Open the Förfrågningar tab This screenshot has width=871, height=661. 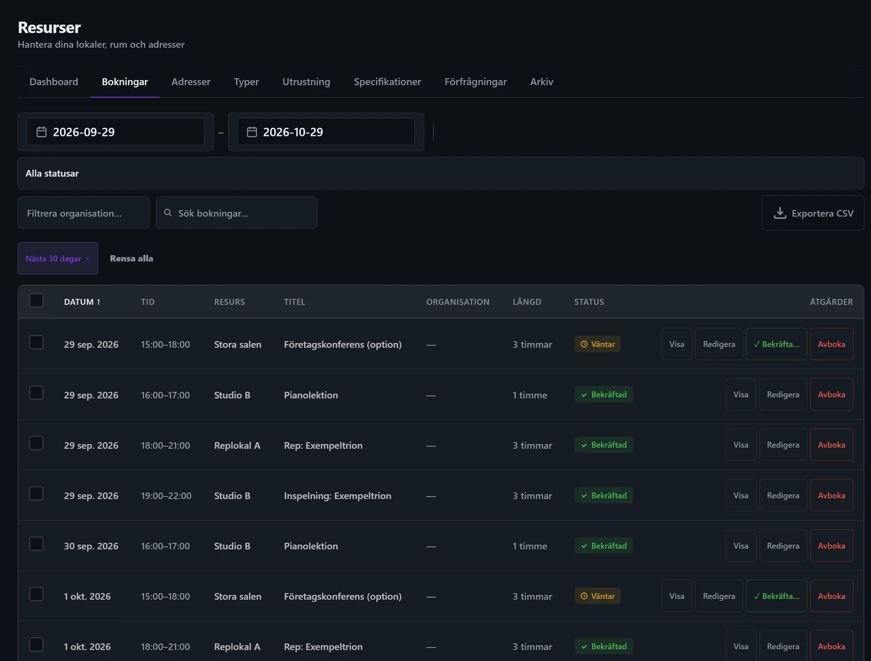[476, 82]
